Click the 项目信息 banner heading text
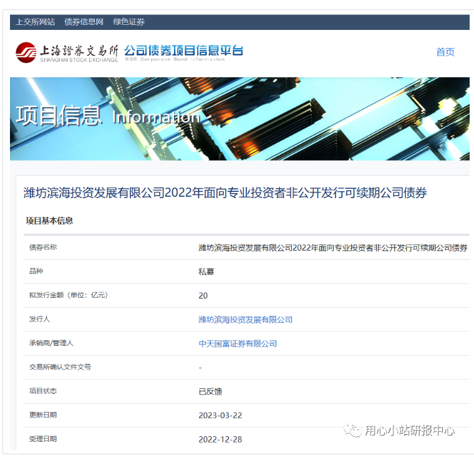 tap(58, 117)
